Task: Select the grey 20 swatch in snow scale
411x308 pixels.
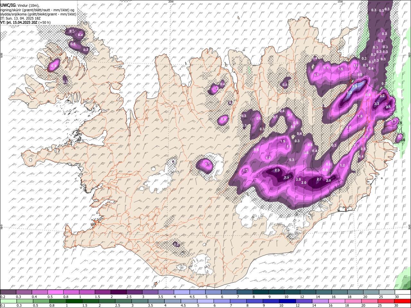Action: click(371, 292)
